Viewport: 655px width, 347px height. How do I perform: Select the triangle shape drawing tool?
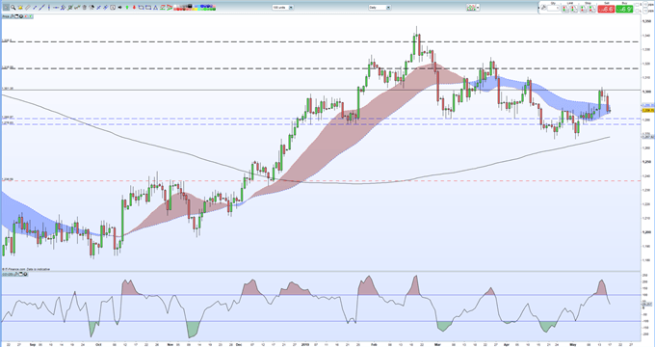(x=155, y=7)
